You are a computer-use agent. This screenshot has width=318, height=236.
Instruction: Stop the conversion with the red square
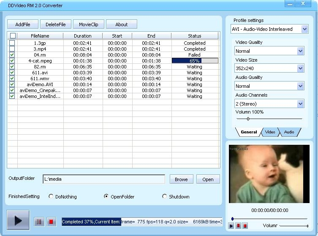(x=52, y=222)
